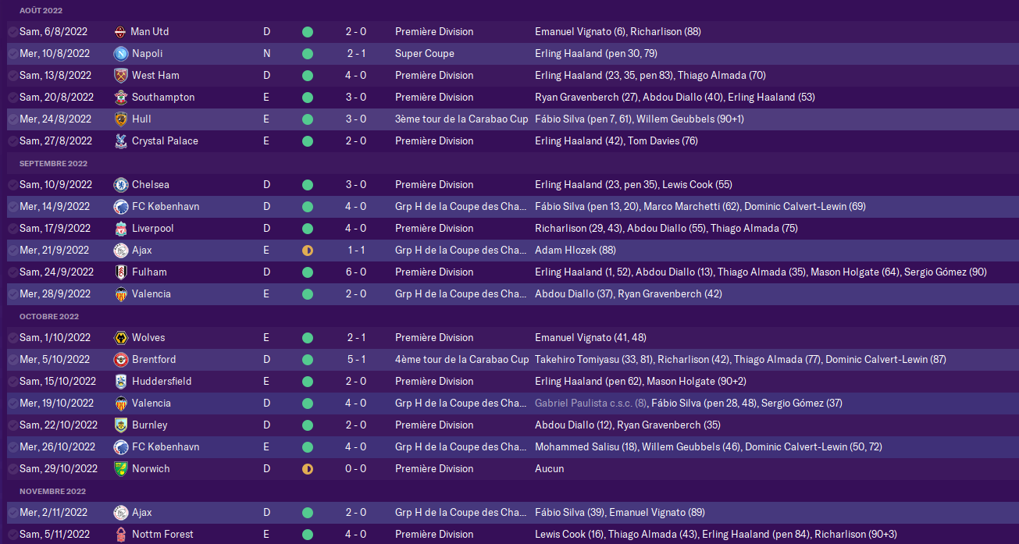Click Ajax logo on 21/9/2022 row
Viewport: 1019px width, 544px height.
coord(121,251)
